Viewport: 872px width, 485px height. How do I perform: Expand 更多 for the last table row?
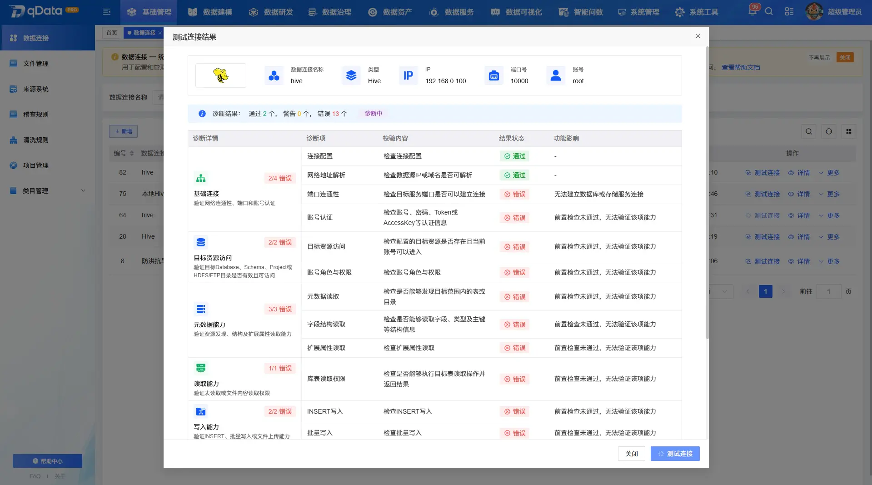click(829, 261)
